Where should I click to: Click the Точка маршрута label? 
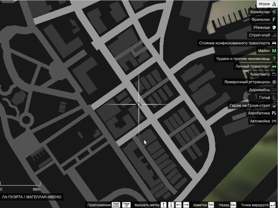pos(255,205)
